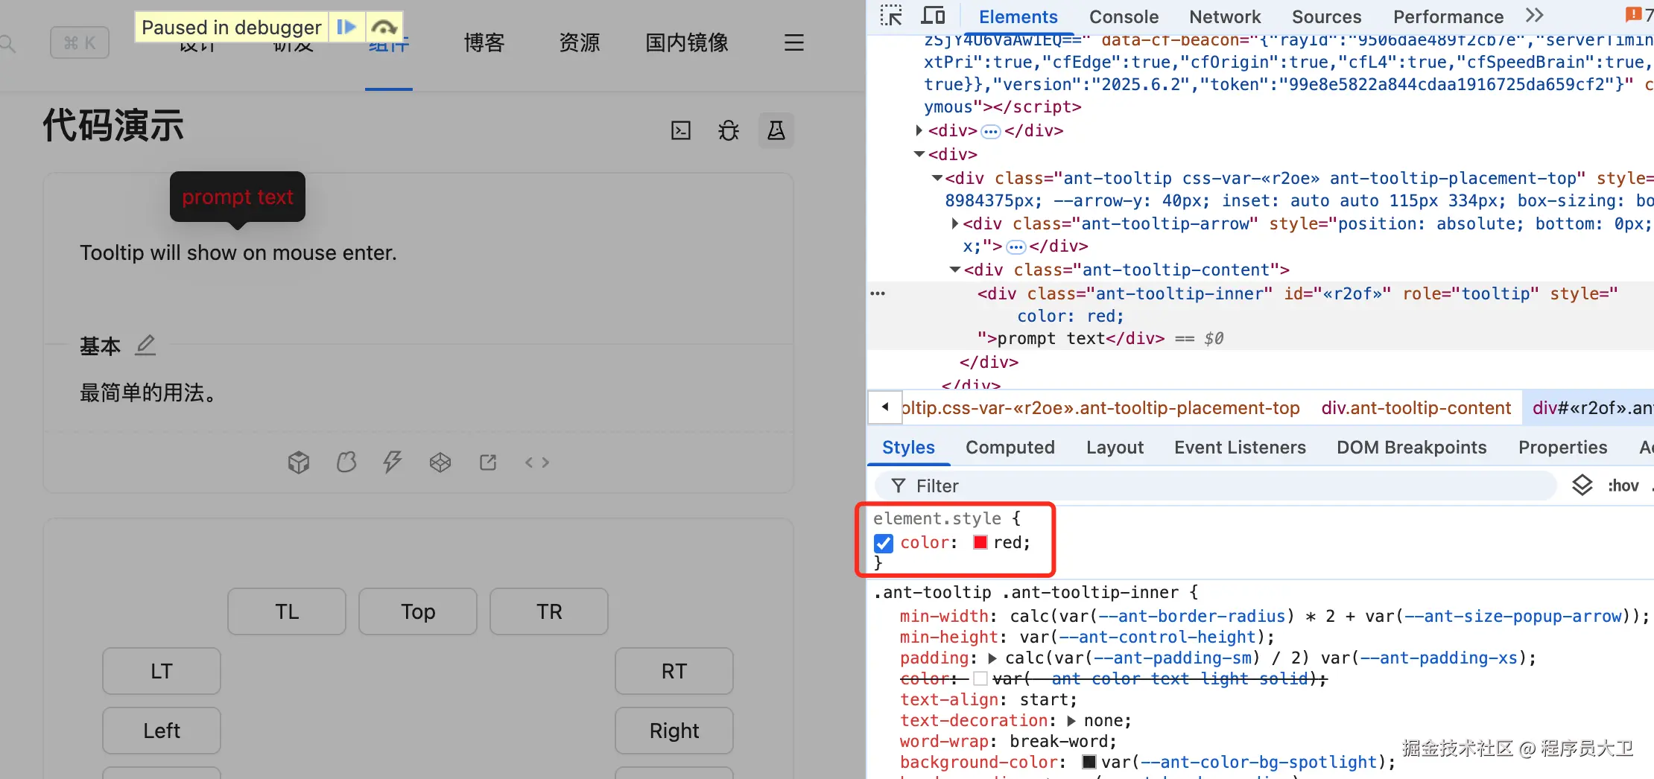Viewport: 1654px width, 779px height.
Task: Expand the text-decoration shorthand triangle
Action: pos(1071,721)
